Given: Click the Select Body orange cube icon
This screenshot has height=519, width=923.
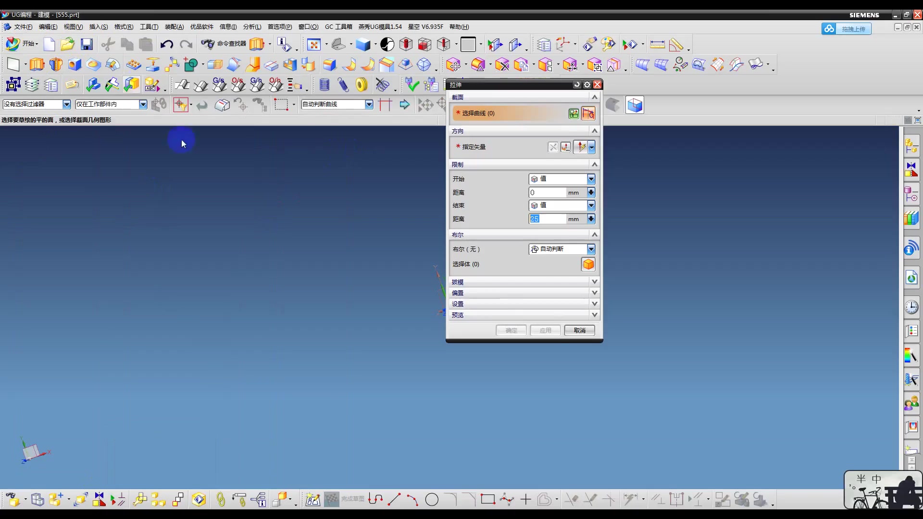Looking at the screenshot, I should tap(588, 264).
